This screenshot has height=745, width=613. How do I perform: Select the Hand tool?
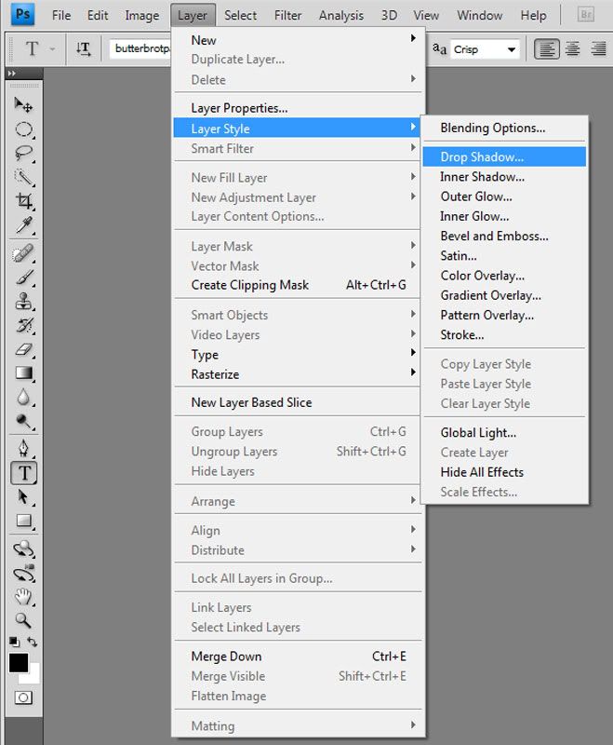point(23,597)
